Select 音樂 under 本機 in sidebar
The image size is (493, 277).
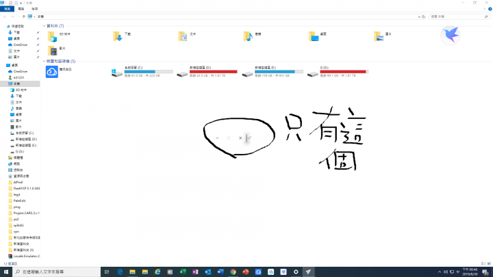click(x=18, y=108)
